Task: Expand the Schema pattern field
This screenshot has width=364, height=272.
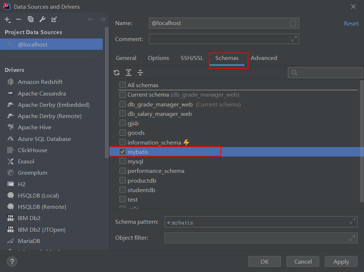Action: coord(352,222)
